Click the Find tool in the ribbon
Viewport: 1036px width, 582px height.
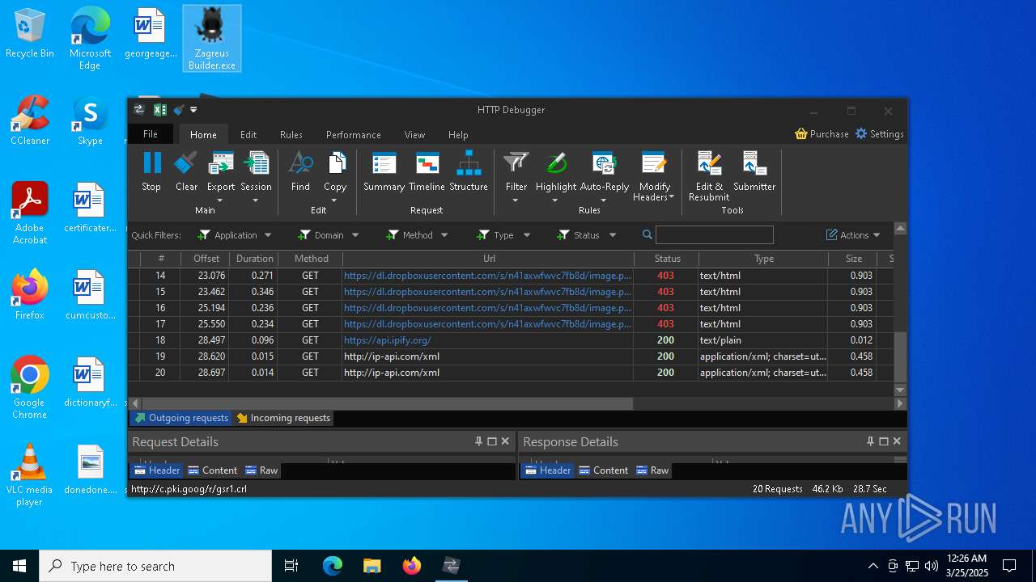click(x=300, y=172)
